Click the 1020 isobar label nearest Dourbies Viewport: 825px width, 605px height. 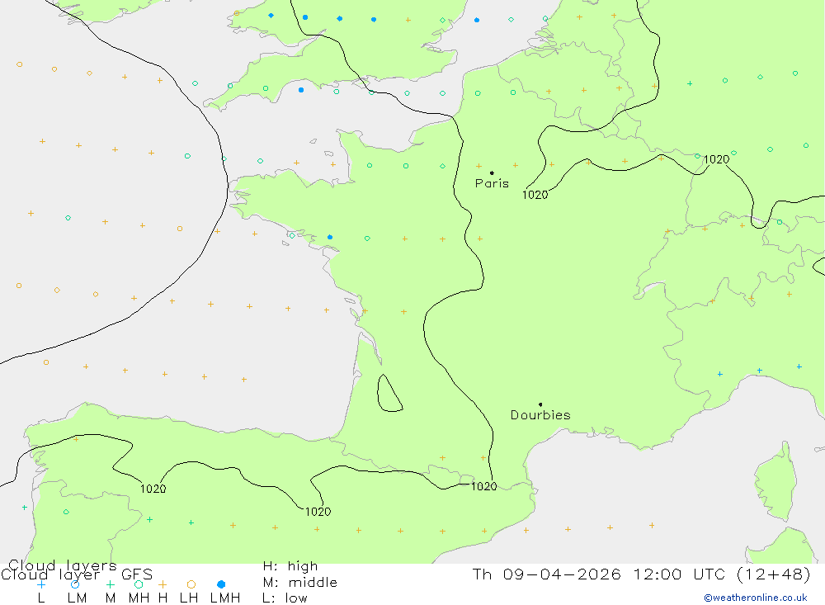click(x=483, y=486)
